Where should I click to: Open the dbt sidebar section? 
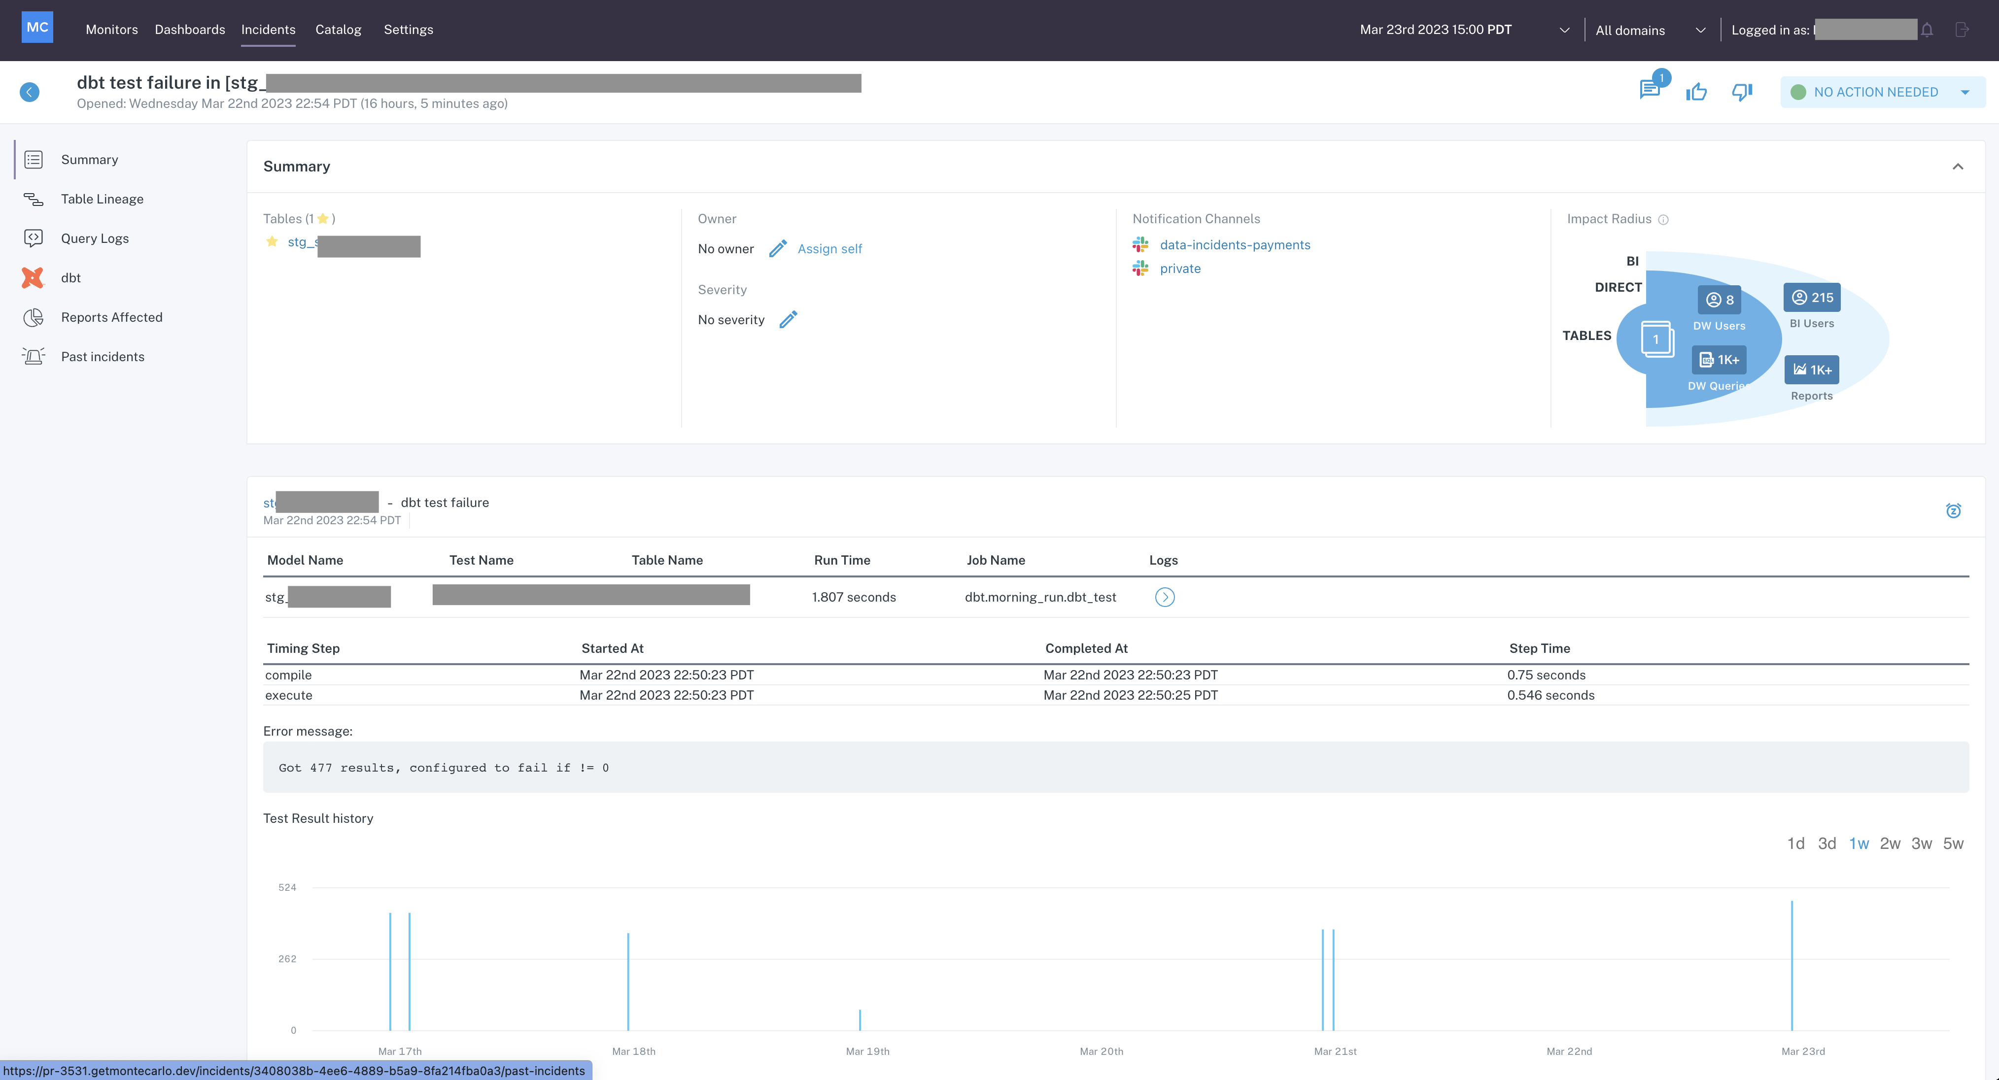(x=70, y=278)
